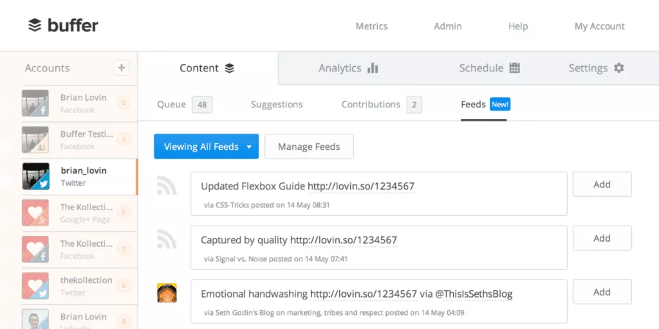Viewport: 659px width, 329px height.
Task: Add the Captured by quality post
Action: (602, 238)
